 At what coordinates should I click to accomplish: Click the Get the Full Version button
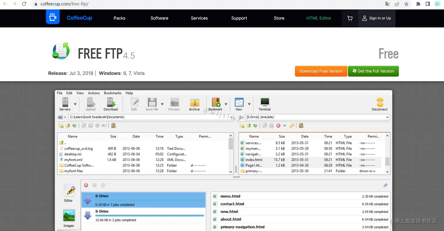[374, 71]
